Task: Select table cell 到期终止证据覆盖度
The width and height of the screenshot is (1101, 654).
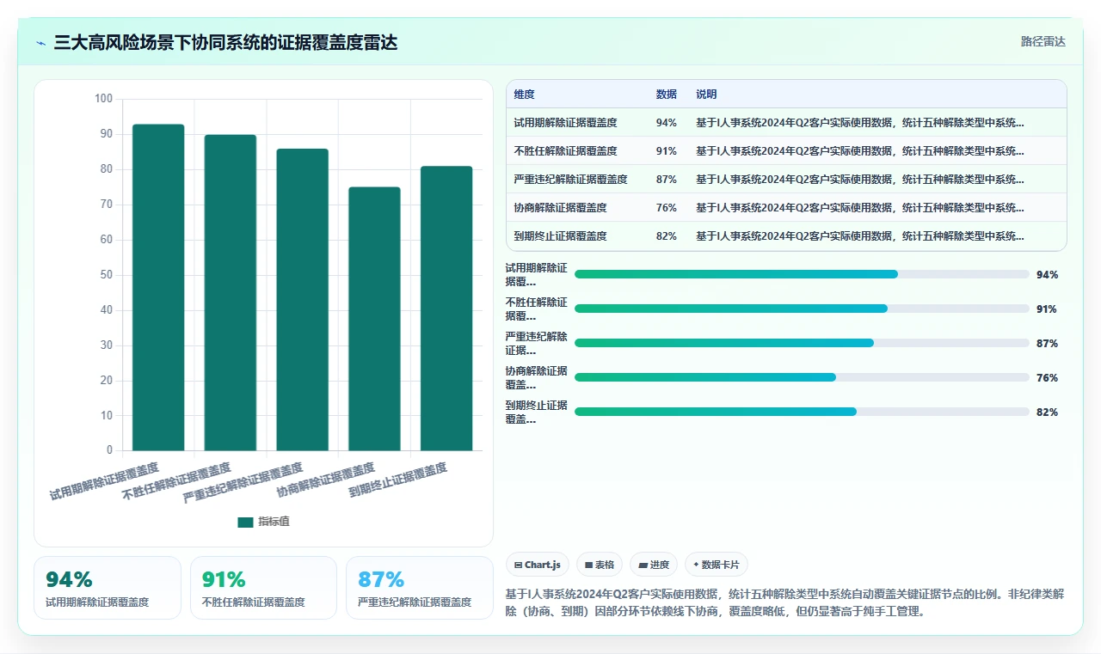Action: 560,236
